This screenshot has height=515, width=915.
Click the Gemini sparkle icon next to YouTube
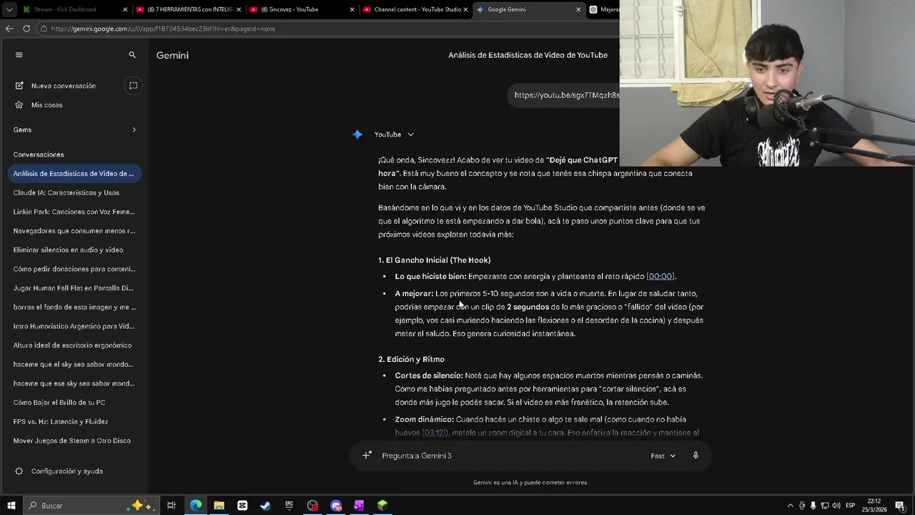coord(357,134)
